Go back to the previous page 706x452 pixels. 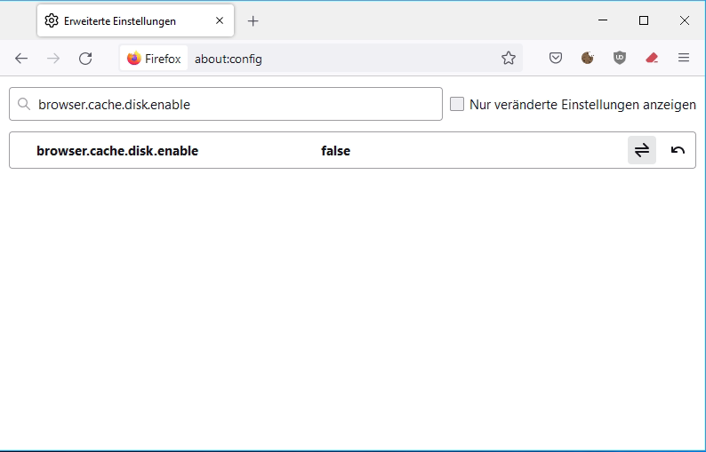point(21,59)
